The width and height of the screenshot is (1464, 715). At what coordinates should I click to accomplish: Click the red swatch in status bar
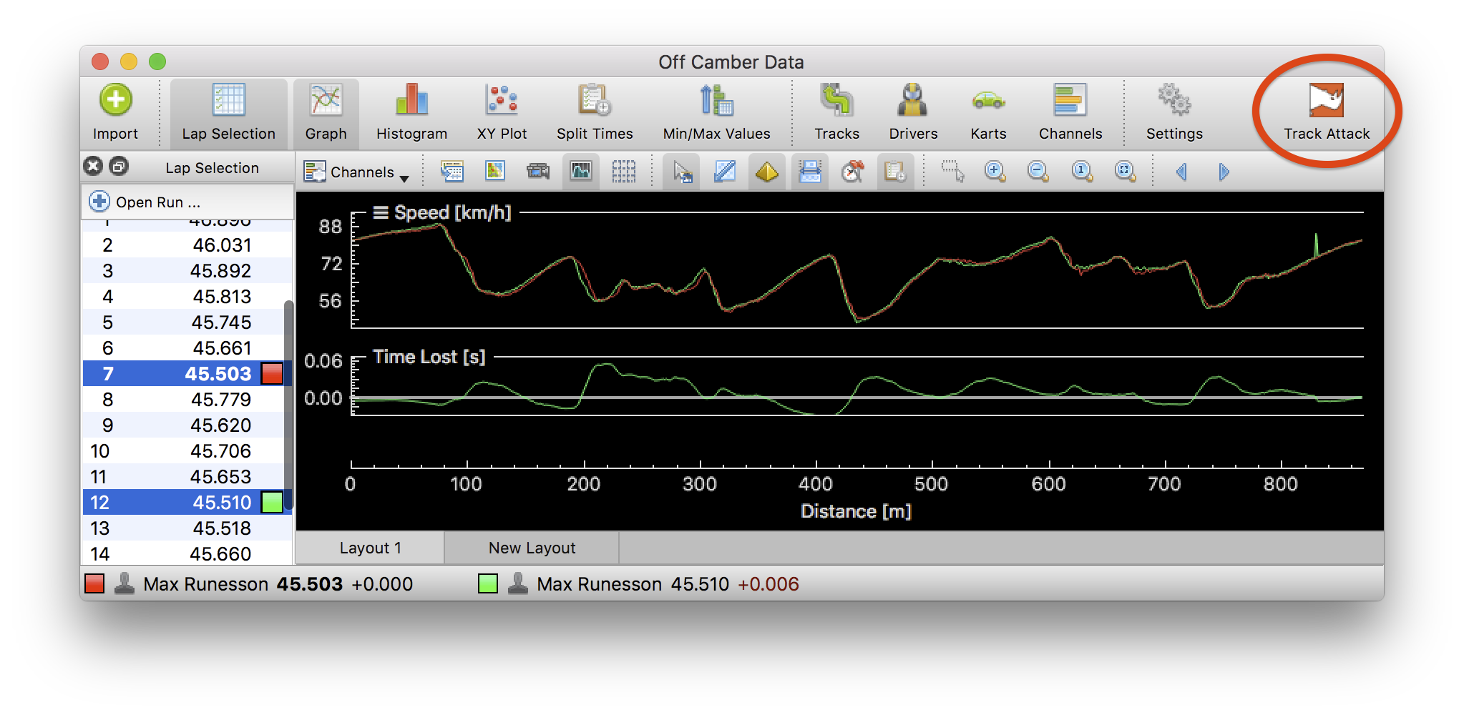[x=94, y=583]
